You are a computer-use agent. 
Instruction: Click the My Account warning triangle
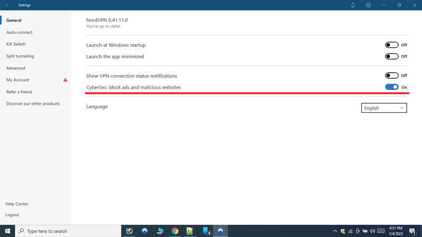65,80
